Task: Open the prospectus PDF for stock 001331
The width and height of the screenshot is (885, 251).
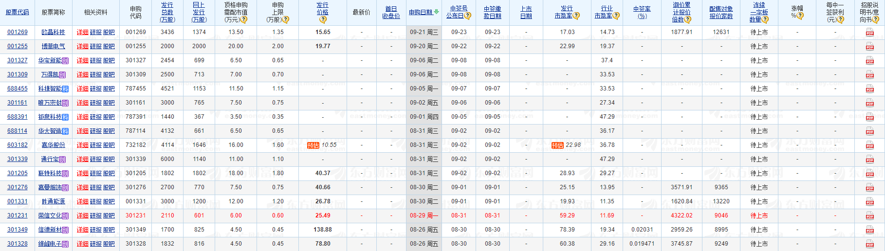Action: (x=869, y=202)
